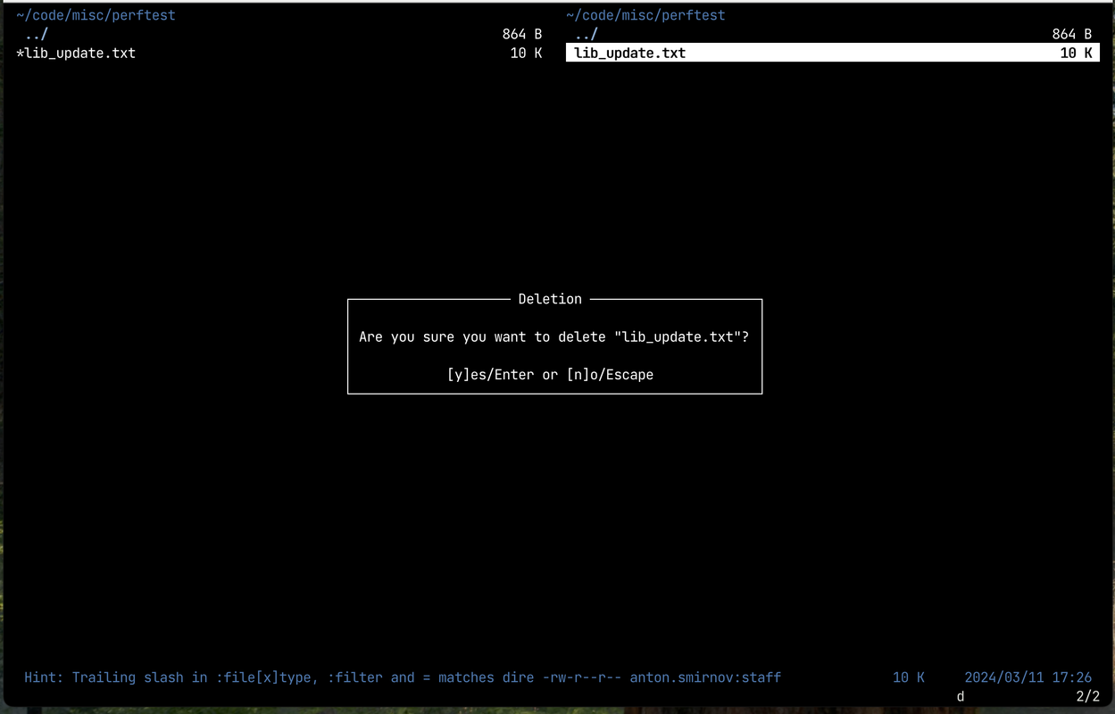
Task: Click date 2024/03/11 17:26 in status bar
Action: tap(1028, 677)
